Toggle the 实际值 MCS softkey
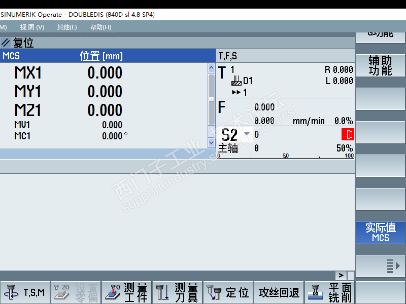The image size is (406, 304). tap(380, 233)
